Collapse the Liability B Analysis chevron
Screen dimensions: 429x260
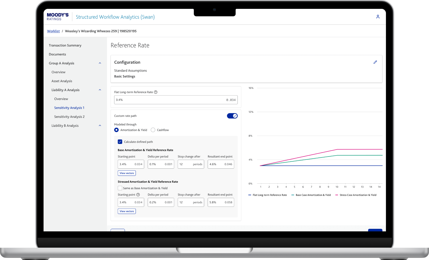(100, 126)
